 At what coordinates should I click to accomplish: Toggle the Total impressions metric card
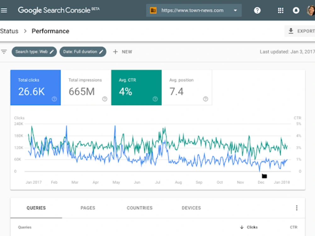click(86, 87)
